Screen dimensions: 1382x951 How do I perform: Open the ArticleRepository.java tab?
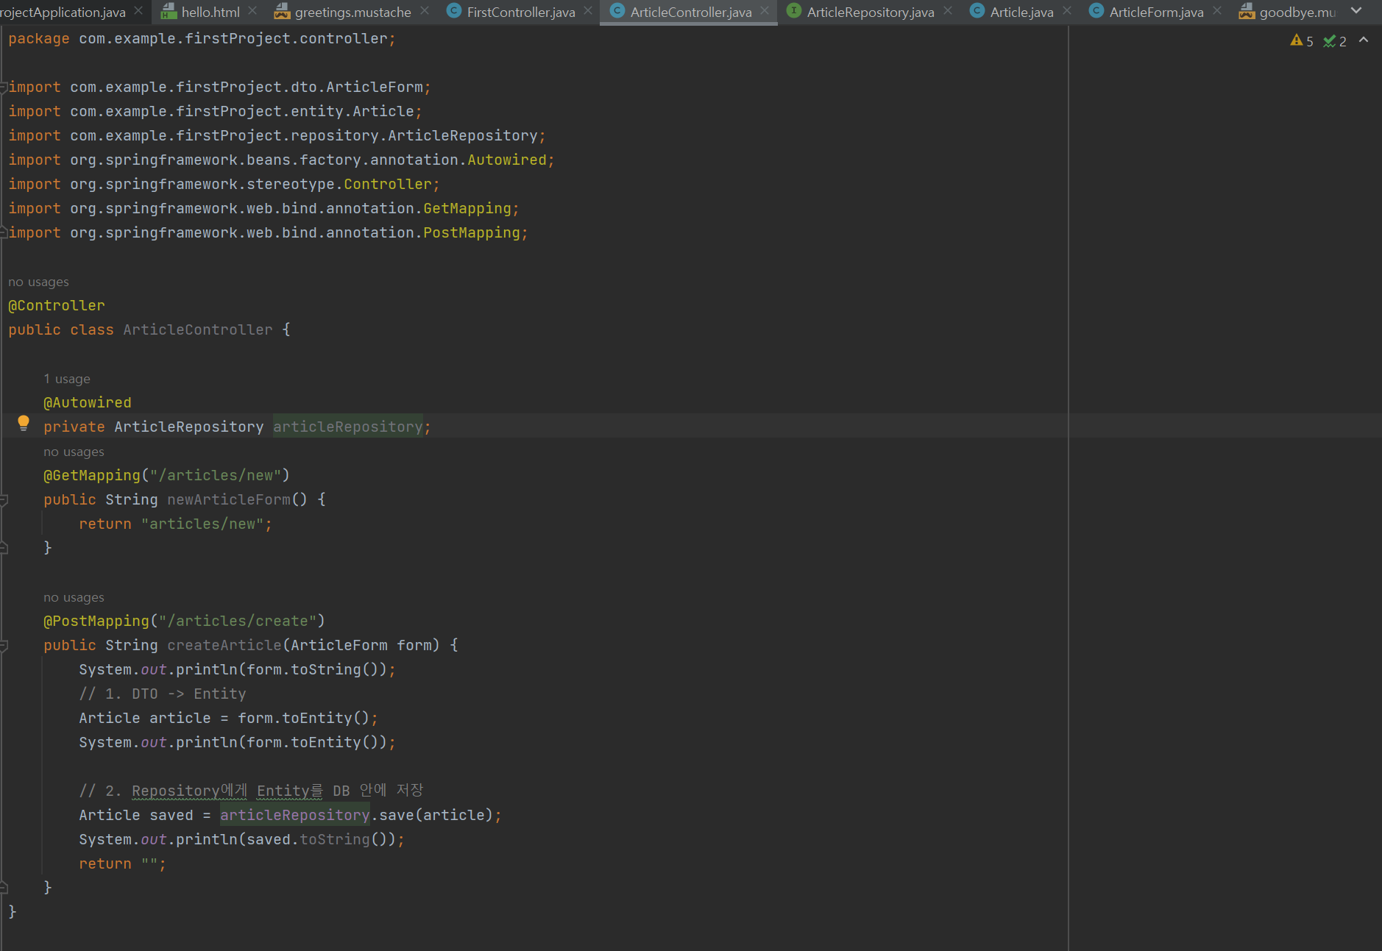[871, 12]
